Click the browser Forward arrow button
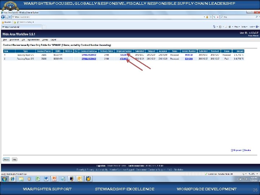 click(6, 17)
